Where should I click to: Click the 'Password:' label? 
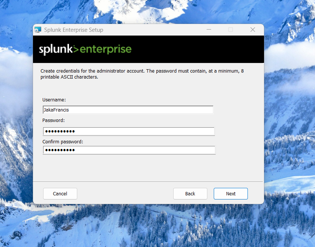[53, 120]
